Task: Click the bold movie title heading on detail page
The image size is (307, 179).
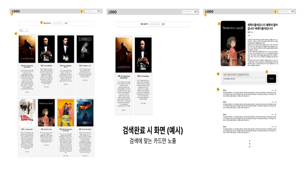Action: (263, 27)
